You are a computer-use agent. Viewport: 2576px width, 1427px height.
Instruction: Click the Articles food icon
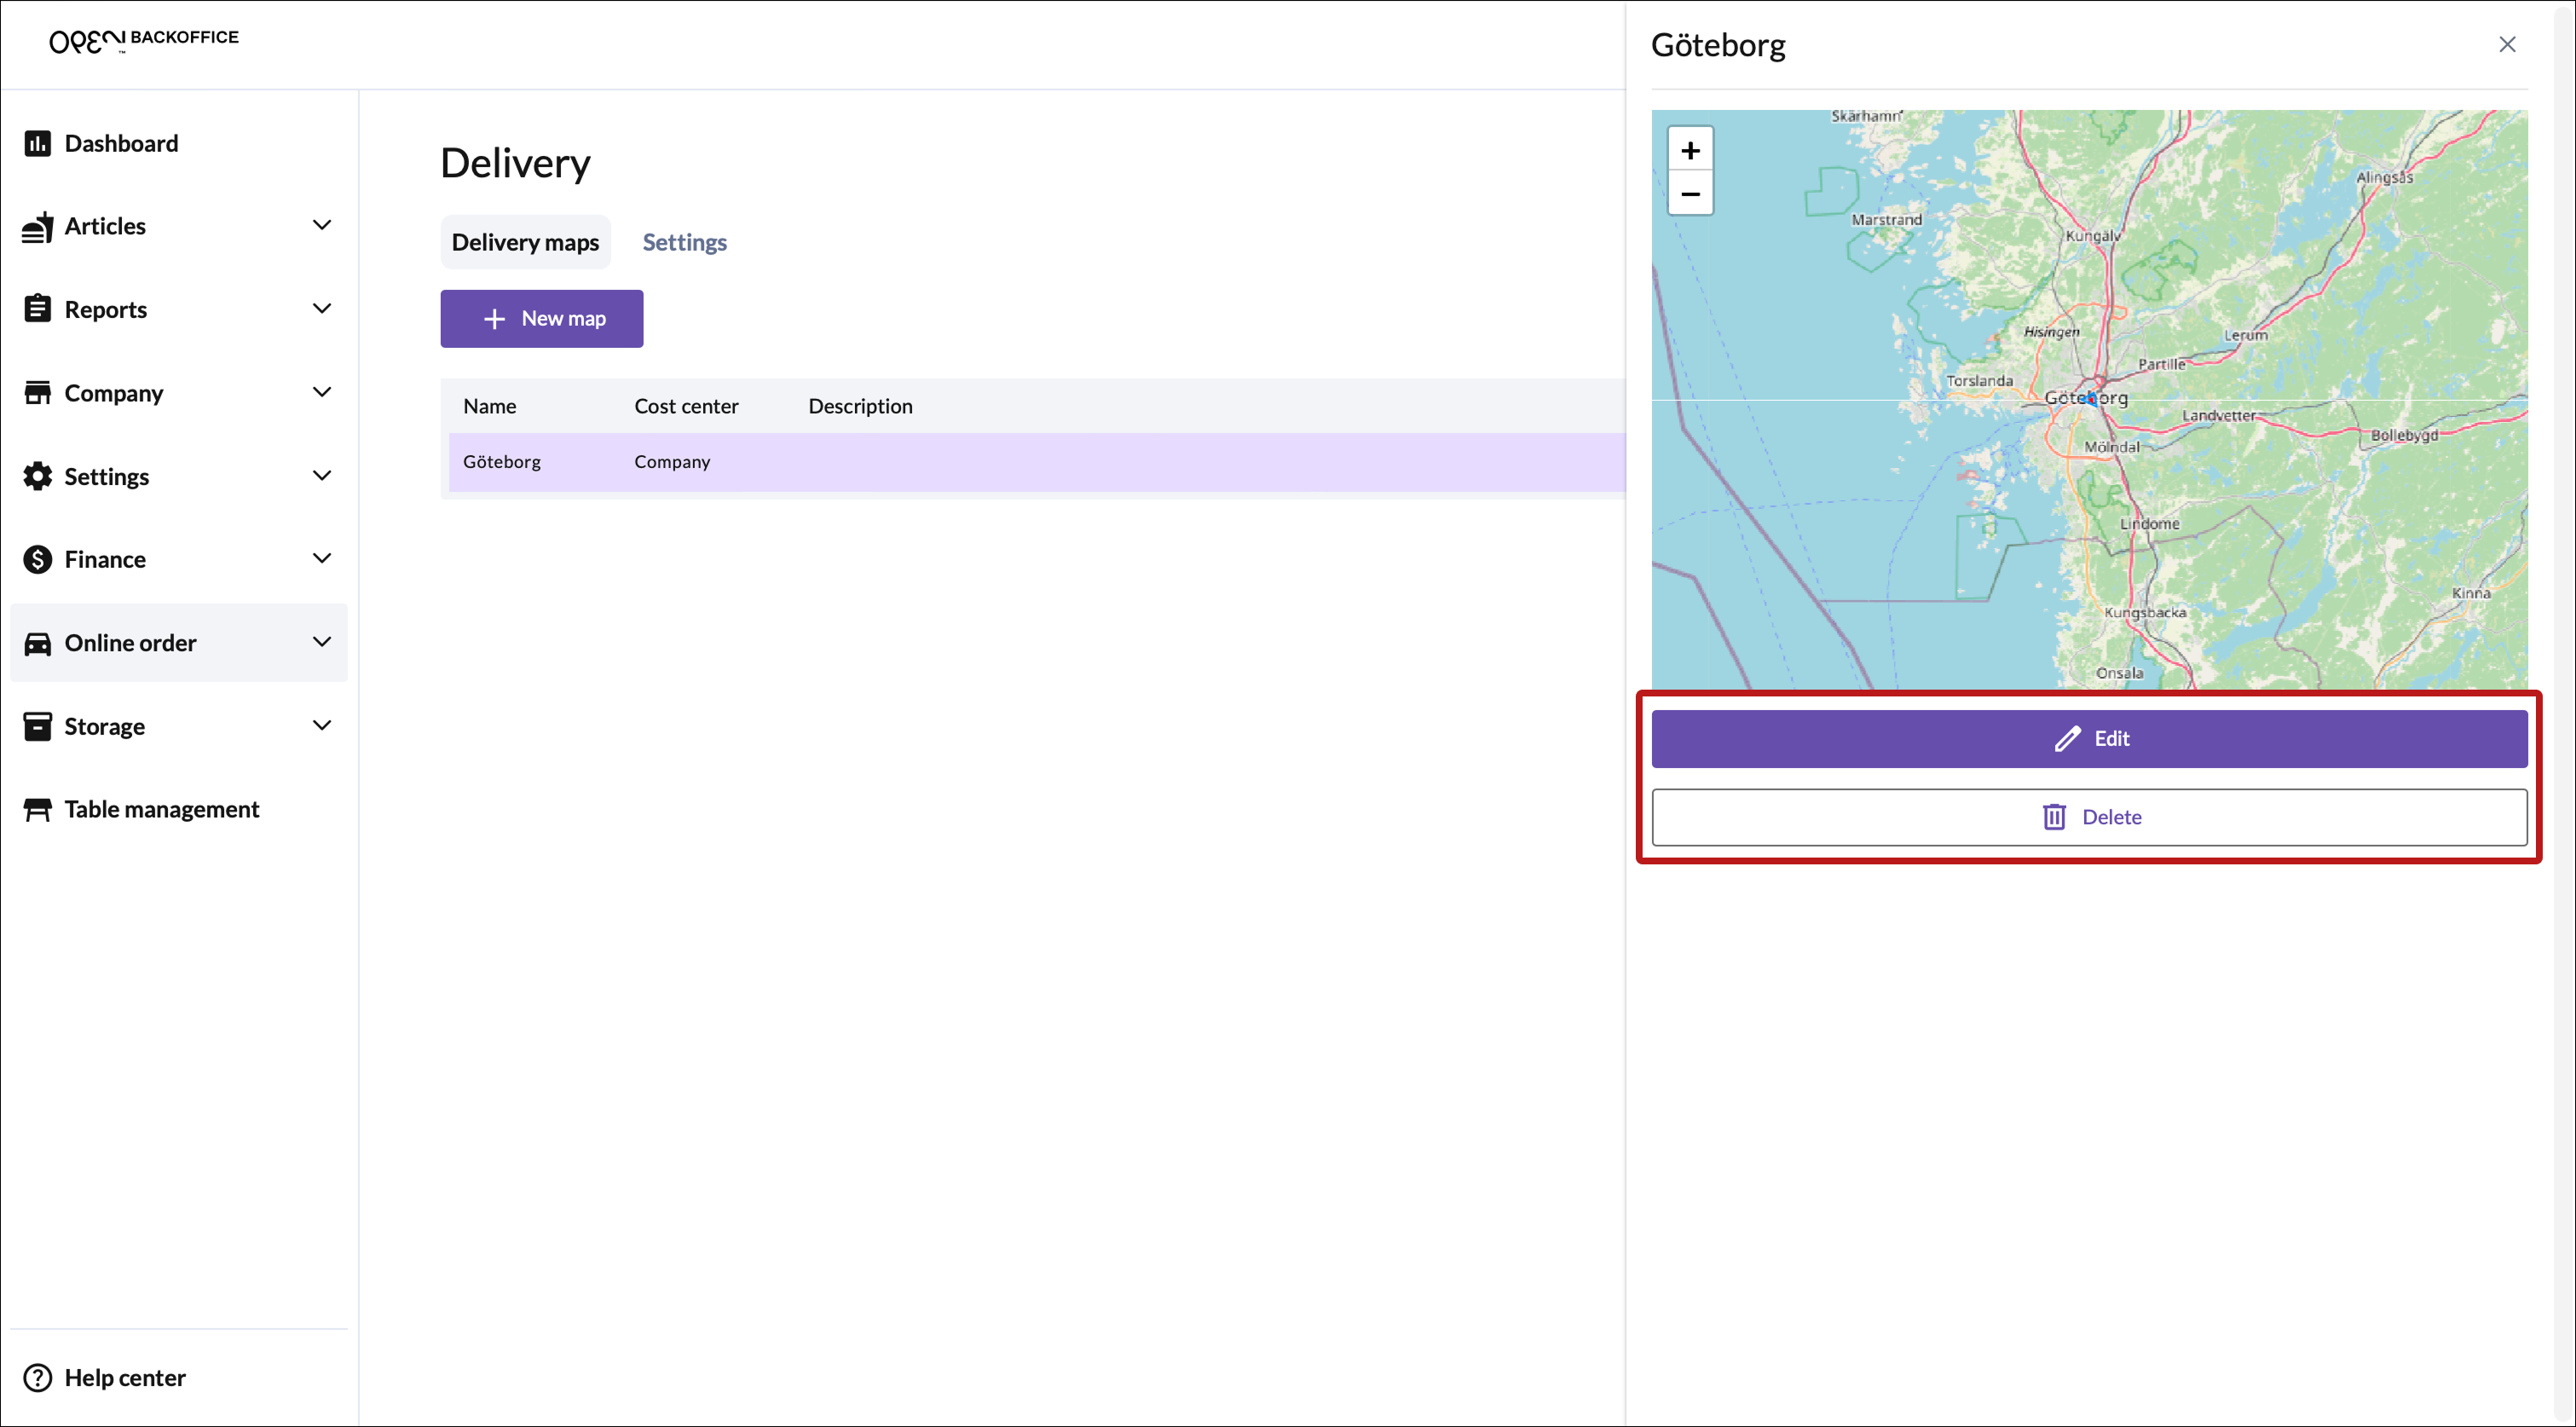[38, 227]
